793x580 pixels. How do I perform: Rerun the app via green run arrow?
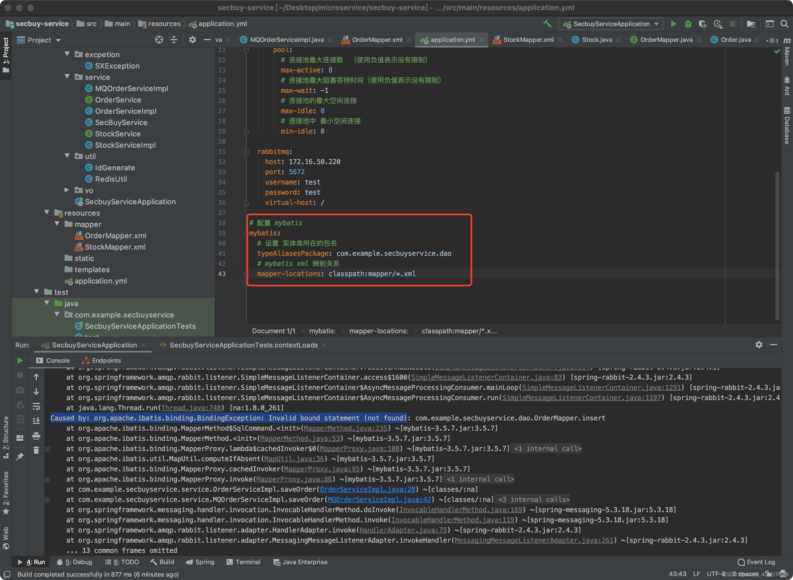pyautogui.click(x=20, y=360)
